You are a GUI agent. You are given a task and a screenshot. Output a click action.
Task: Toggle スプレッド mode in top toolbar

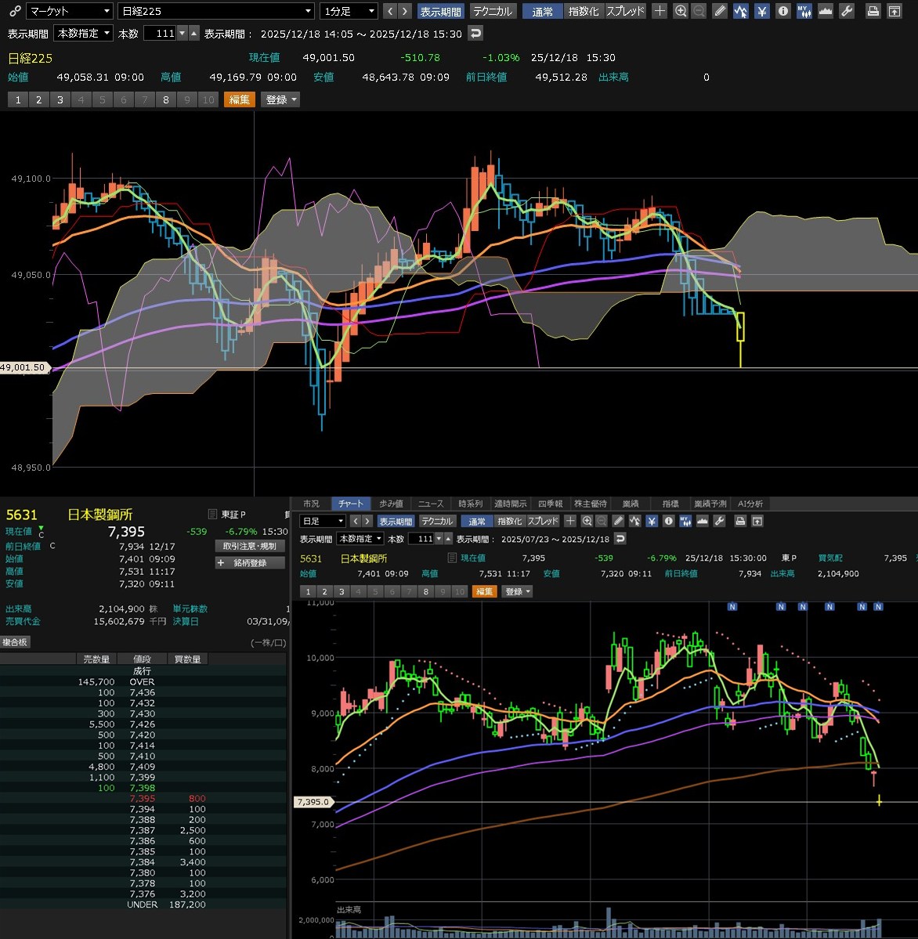tap(625, 11)
